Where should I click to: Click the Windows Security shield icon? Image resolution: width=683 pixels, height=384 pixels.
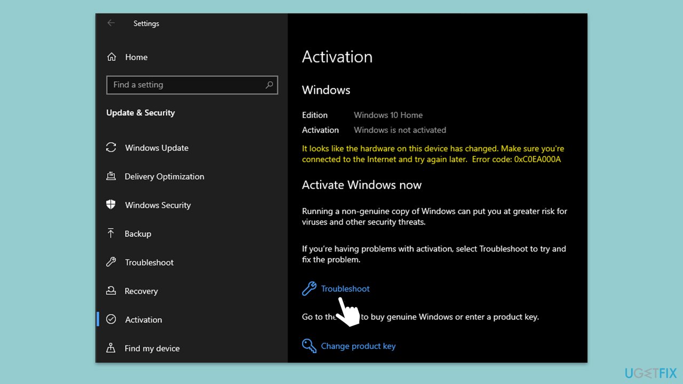pos(111,205)
